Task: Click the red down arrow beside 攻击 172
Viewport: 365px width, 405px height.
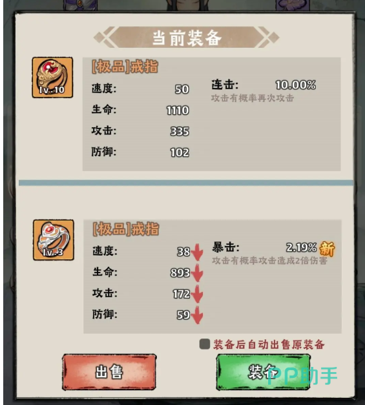Action: (x=197, y=294)
